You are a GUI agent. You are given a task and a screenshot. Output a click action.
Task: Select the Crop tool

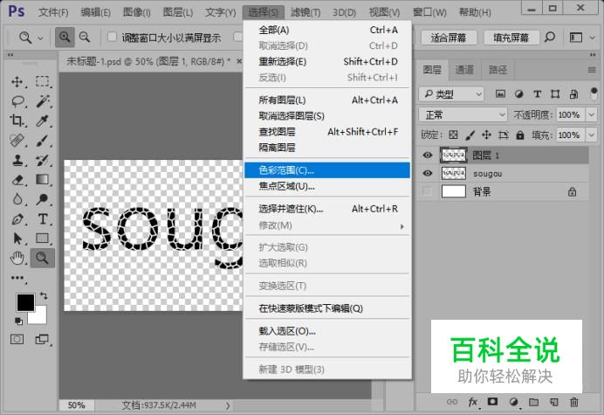click(17, 121)
